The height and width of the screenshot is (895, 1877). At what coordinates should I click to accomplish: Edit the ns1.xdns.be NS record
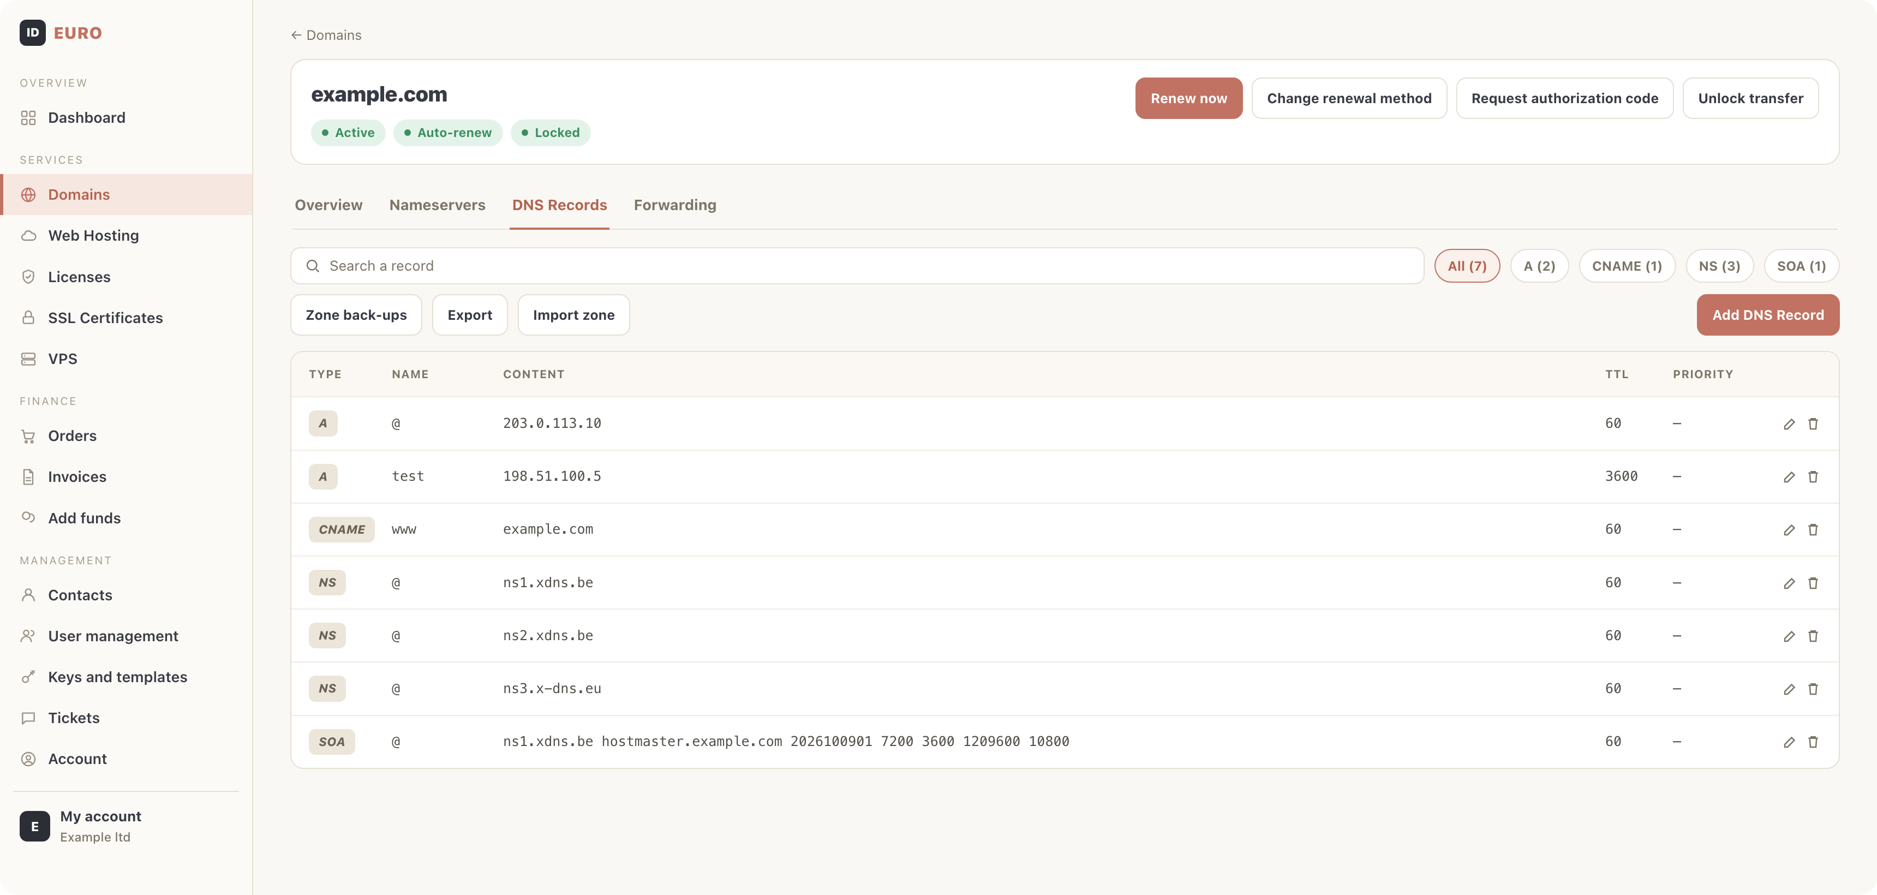(1789, 583)
